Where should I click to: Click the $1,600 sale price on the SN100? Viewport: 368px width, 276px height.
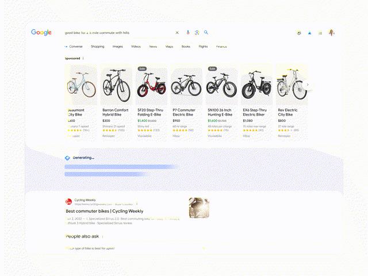point(213,121)
